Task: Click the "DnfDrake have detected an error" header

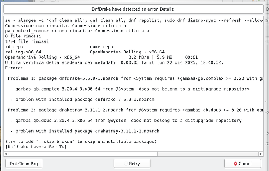Action: coord(134,9)
